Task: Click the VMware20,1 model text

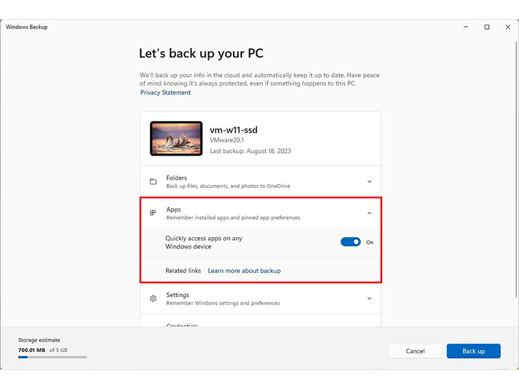Action: pos(226,140)
